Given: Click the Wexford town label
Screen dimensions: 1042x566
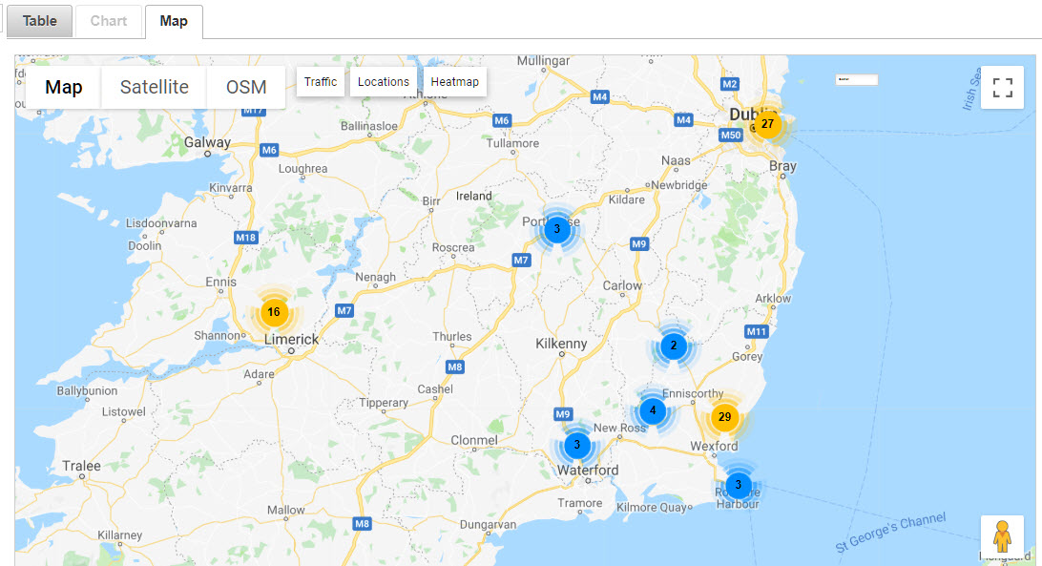Looking at the screenshot, I should pos(715,446).
